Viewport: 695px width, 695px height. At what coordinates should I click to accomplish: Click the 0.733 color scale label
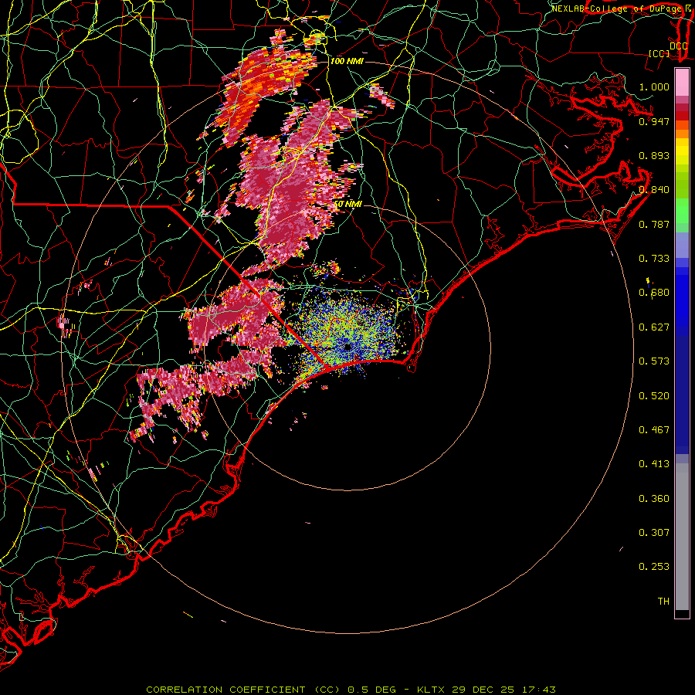pos(654,259)
